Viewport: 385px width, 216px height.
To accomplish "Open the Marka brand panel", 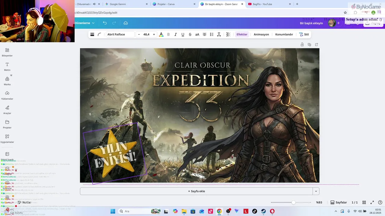I will tap(7, 81).
